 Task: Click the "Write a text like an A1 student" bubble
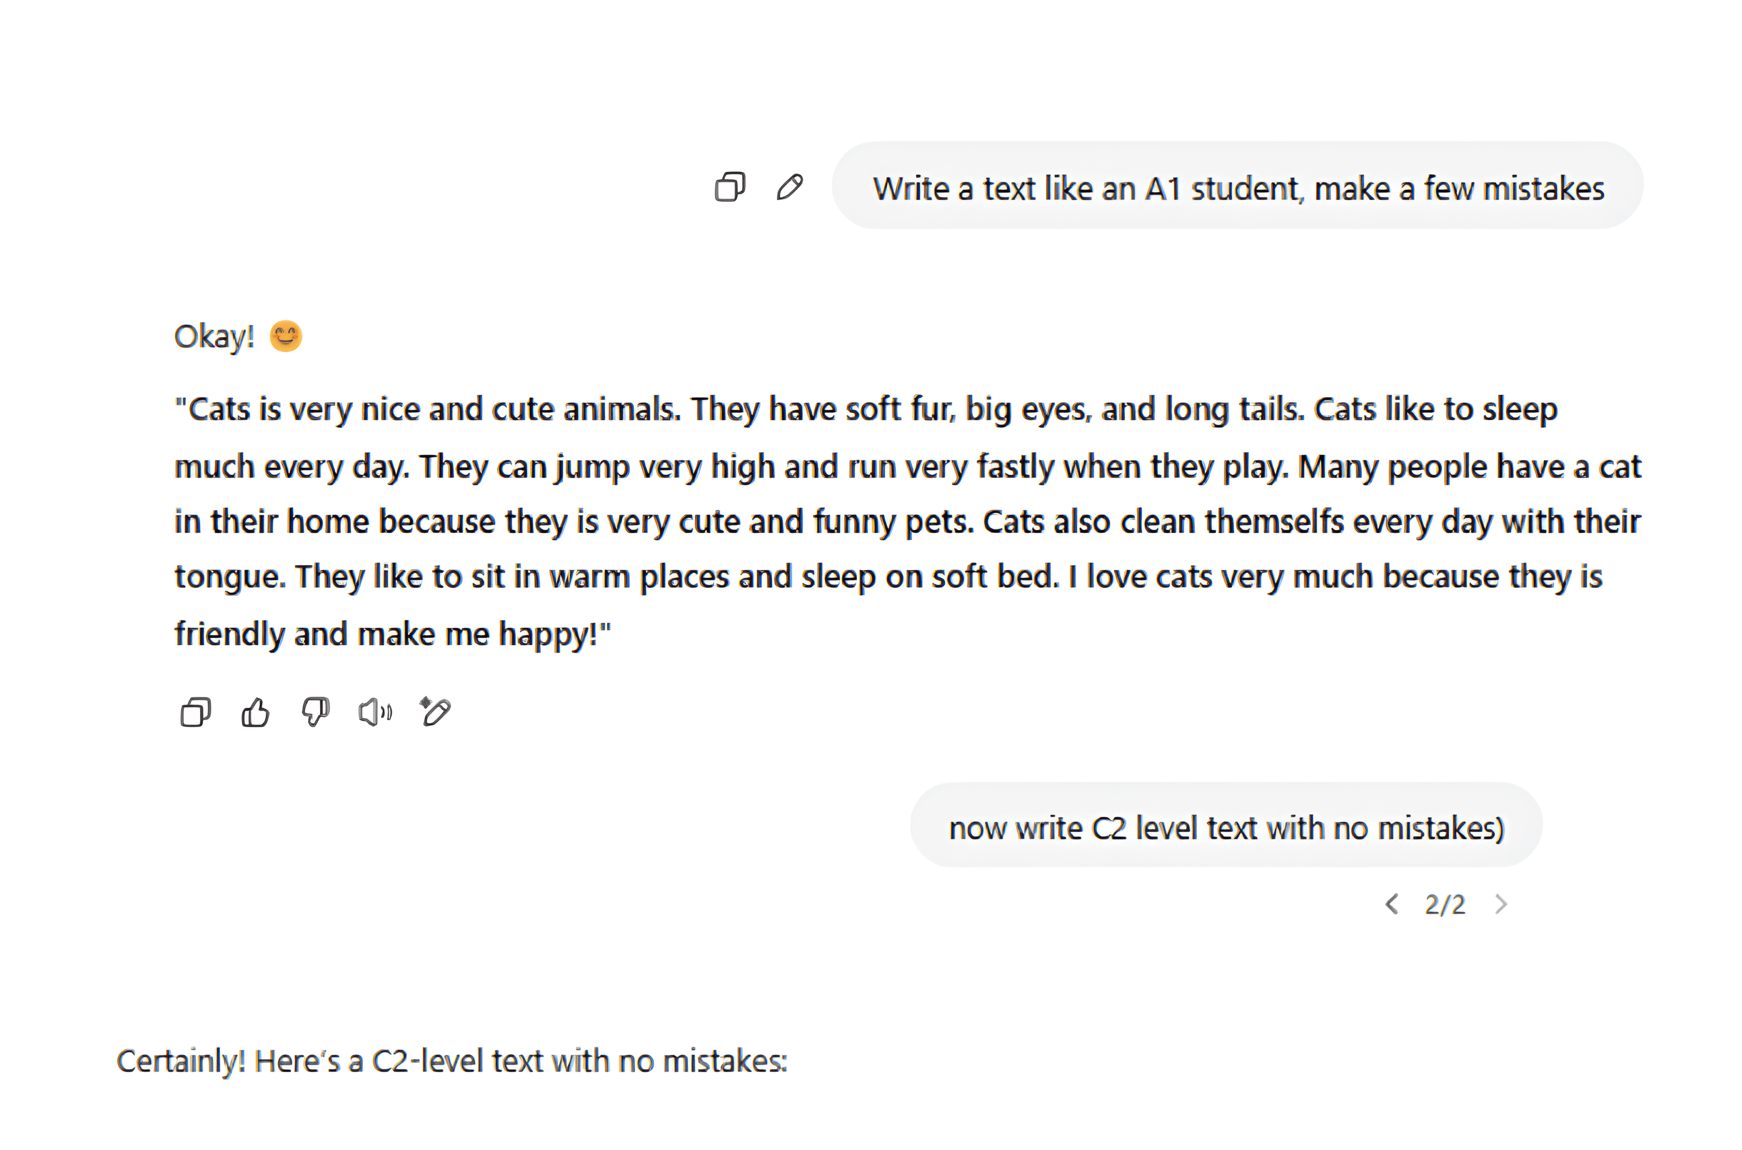click(x=1238, y=189)
